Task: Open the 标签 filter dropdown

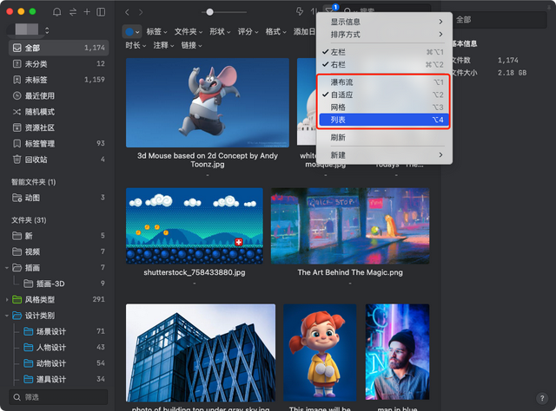Action: [156, 31]
